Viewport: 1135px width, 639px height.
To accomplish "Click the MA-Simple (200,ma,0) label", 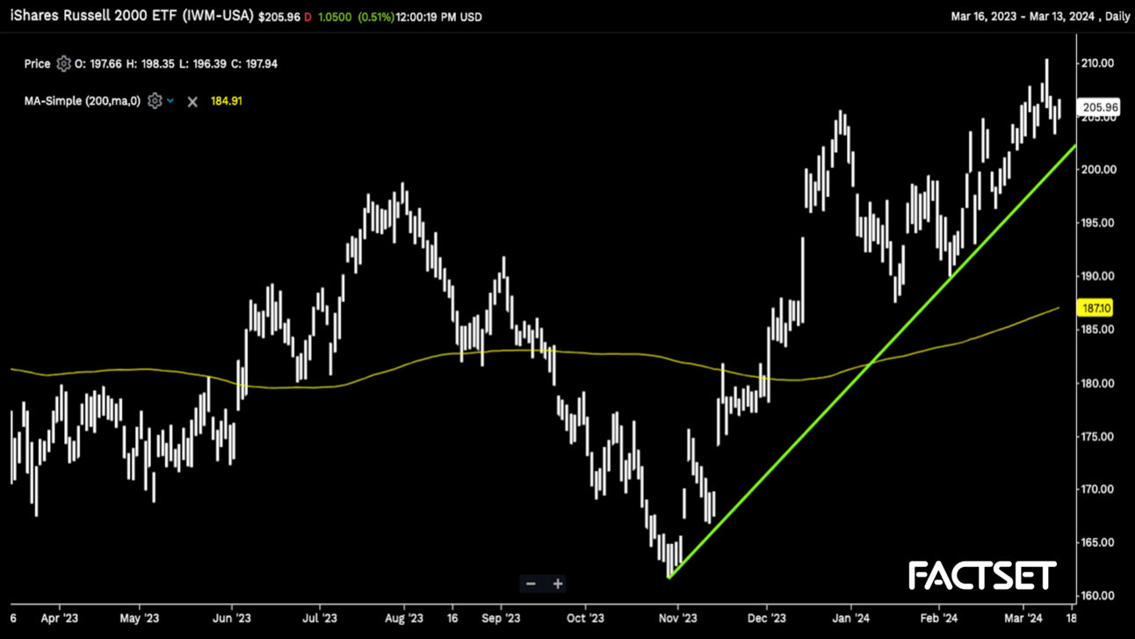I will point(83,101).
